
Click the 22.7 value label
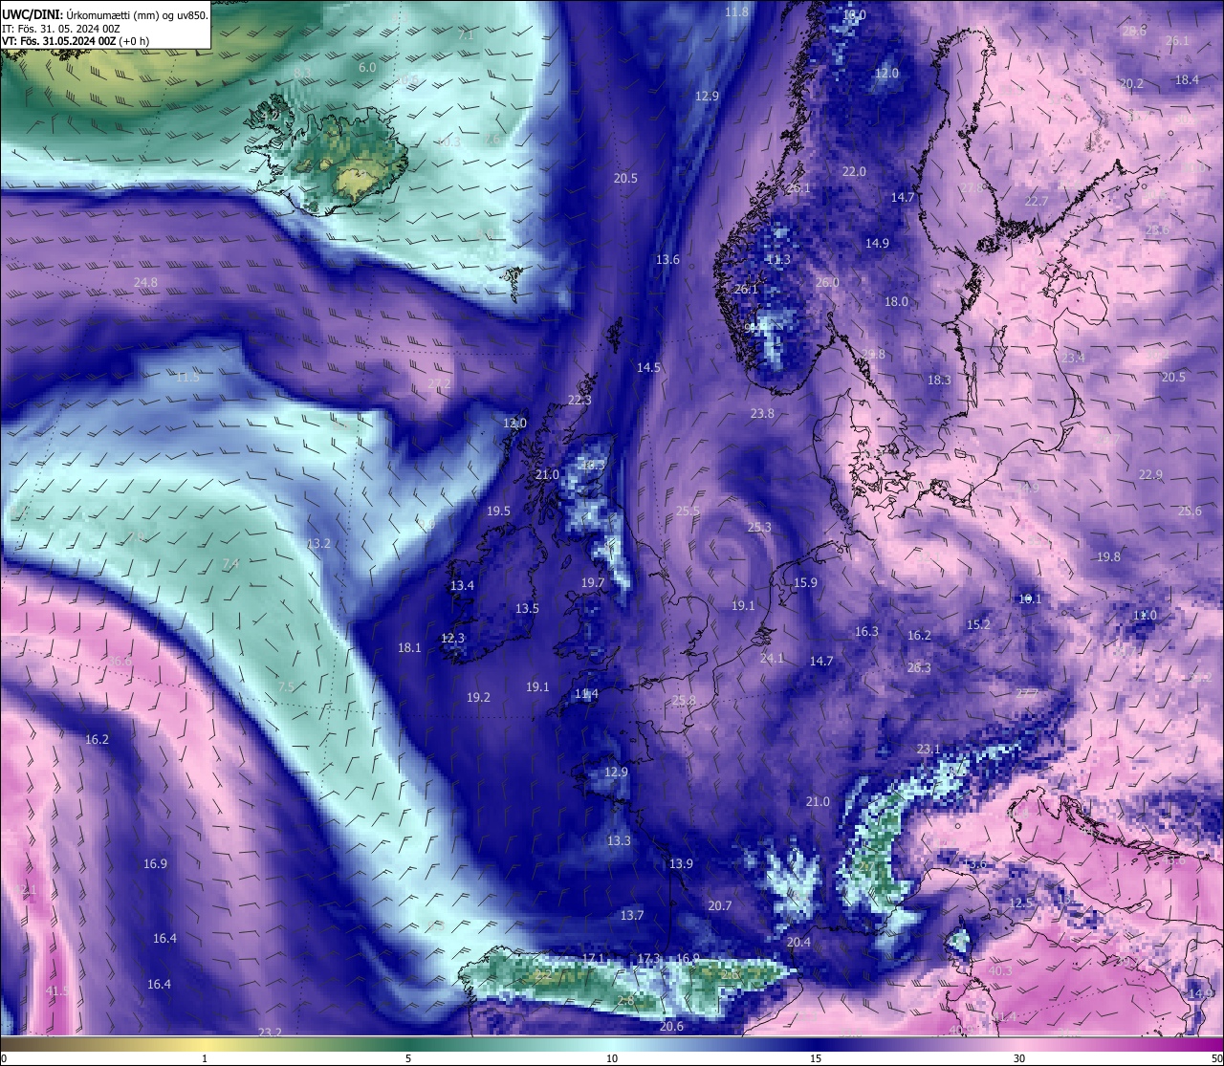point(1037,201)
